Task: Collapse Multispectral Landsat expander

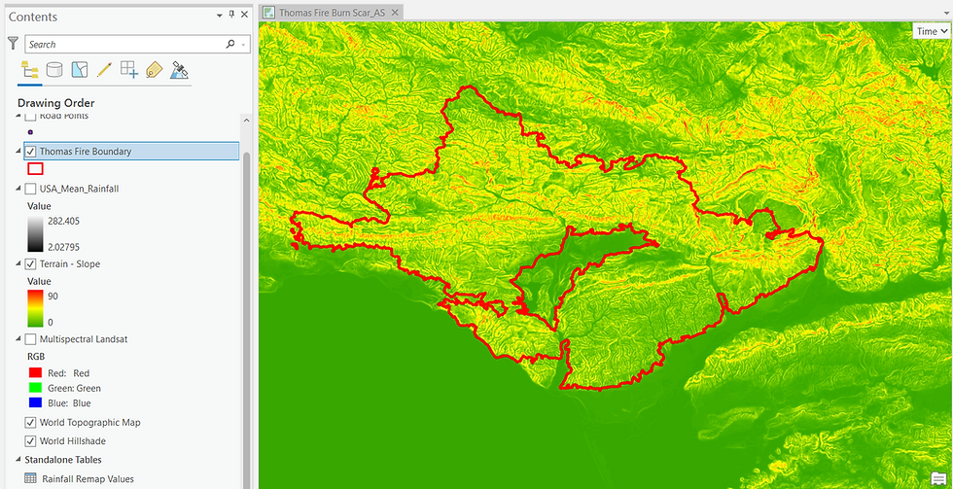Action: pos(18,339)
